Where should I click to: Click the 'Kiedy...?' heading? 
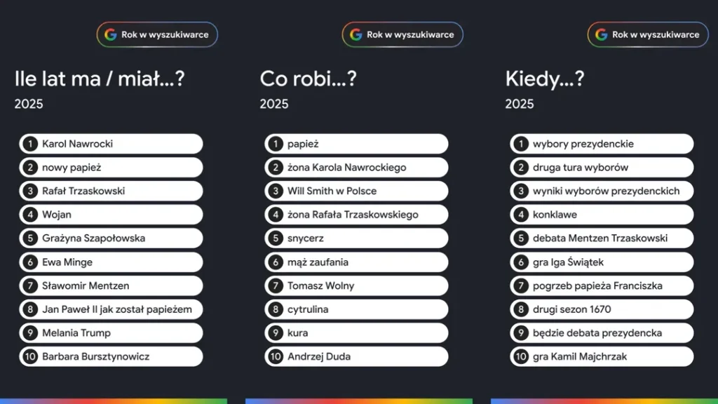545,79
